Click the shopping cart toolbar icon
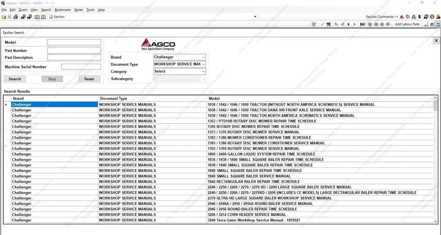 coord(328,25)
